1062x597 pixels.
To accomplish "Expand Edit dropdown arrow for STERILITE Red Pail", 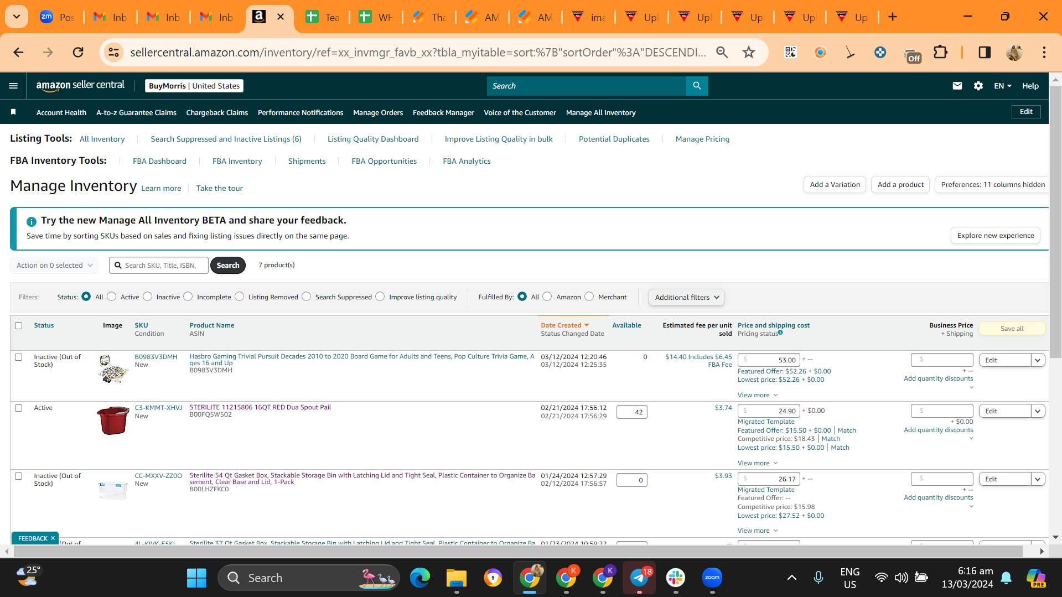I will tap(1038, 411).
